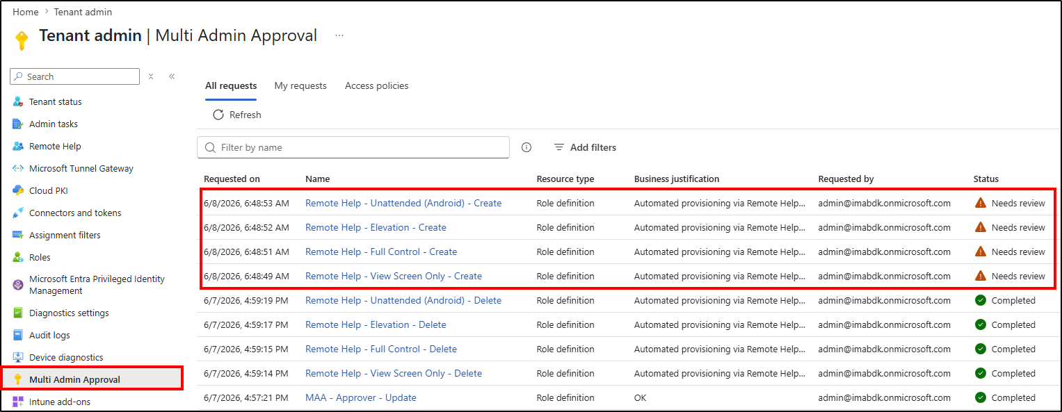Click the warning icon on Elevation Create row
This screenshot has height=412, width=1062.
point(981,227)
